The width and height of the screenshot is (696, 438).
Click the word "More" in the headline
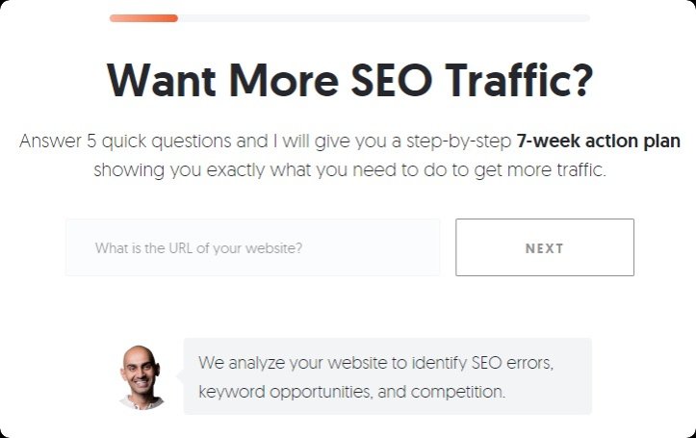click(284, 80)
